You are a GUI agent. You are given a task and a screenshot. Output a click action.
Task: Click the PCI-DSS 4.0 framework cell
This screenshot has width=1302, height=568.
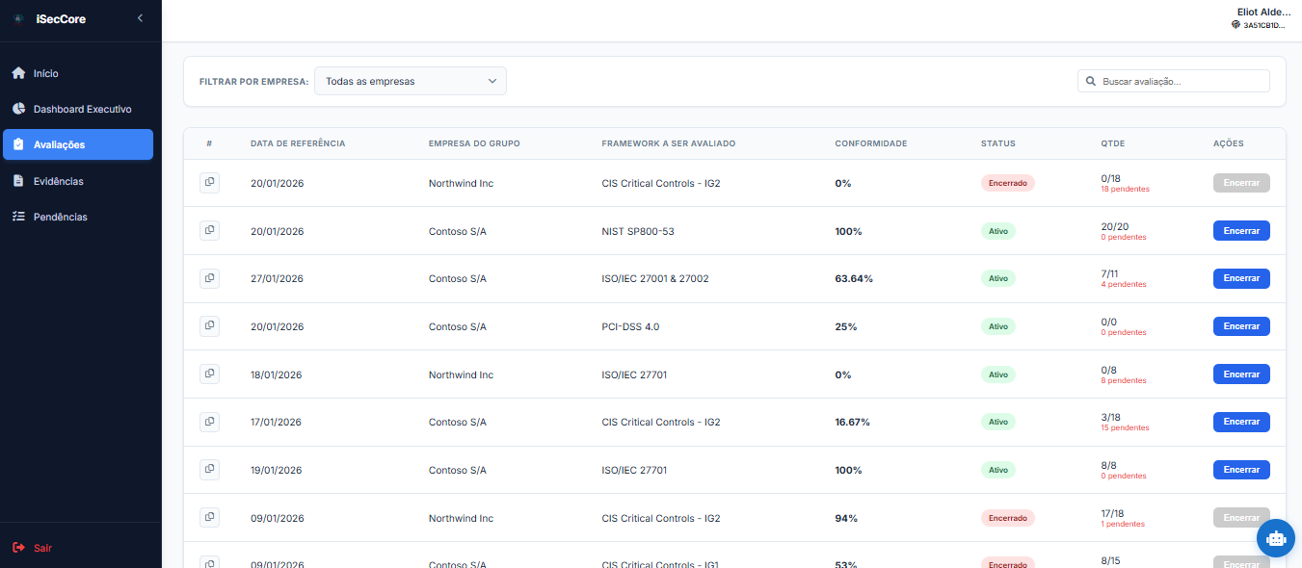point(630,326)
